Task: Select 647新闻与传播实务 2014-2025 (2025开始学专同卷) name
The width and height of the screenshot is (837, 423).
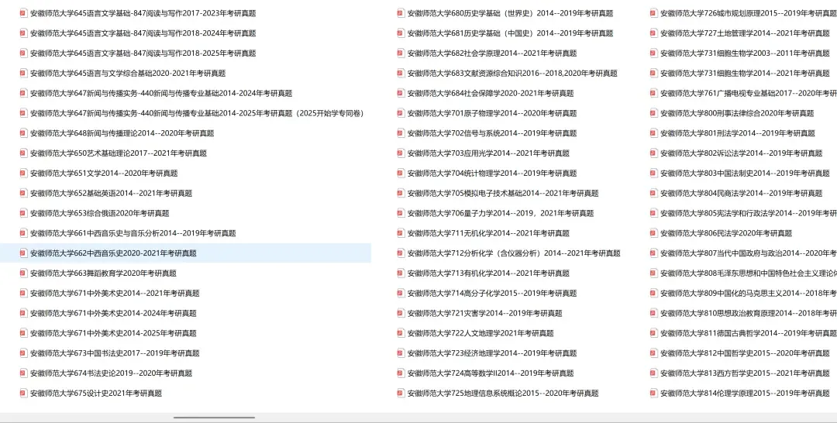Action: pos(196,113)
